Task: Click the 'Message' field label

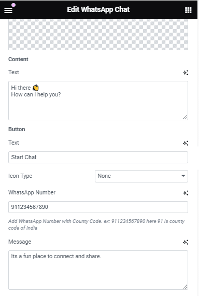Action: pyautogui.click(x=20, y=242)
